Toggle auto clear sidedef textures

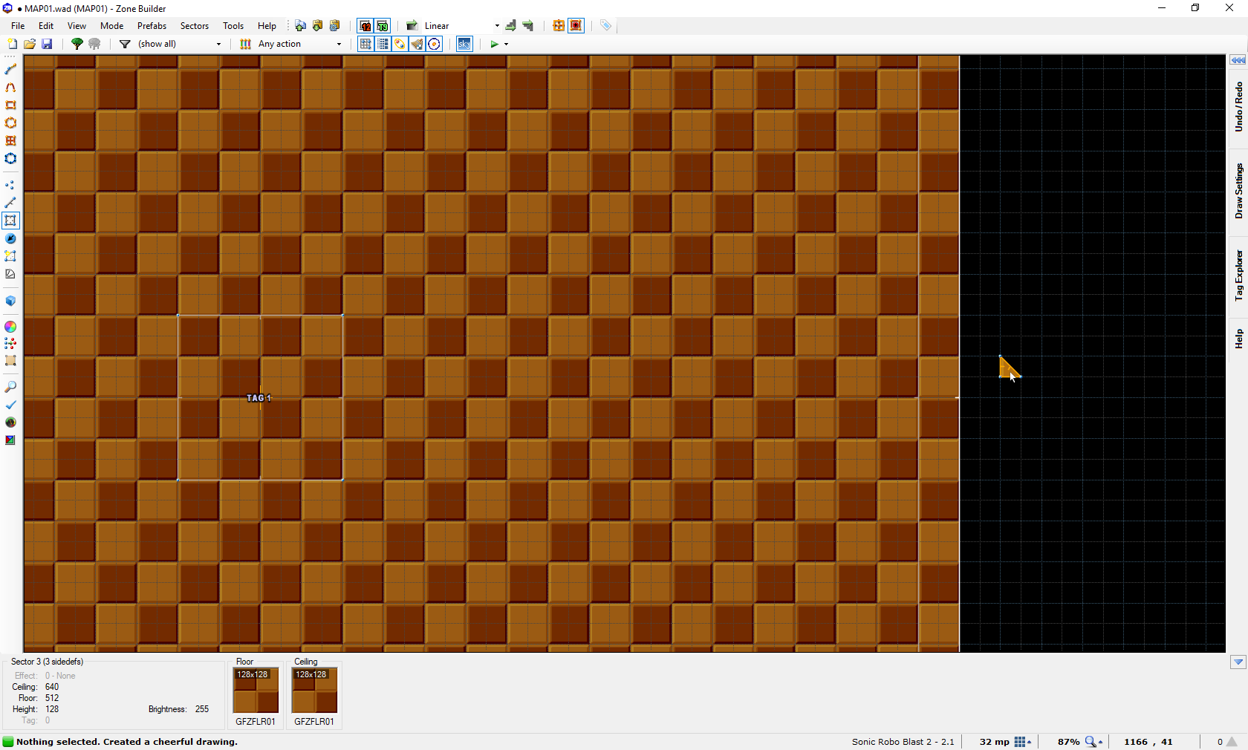click(417, 44)
